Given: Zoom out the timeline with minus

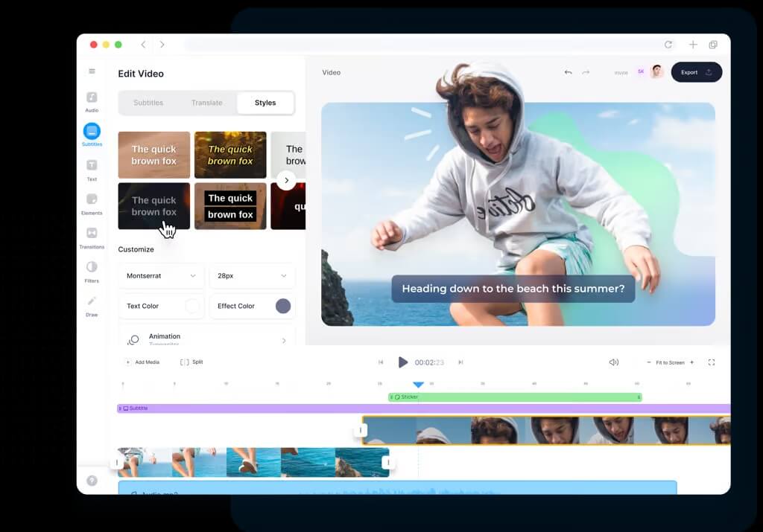Looking at the screenshot, I should tap(648, 362).
